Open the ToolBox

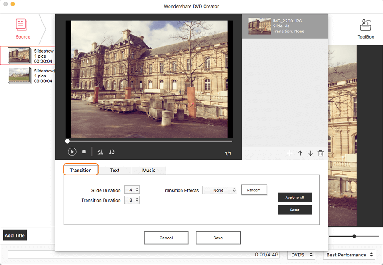click(365, 29)
